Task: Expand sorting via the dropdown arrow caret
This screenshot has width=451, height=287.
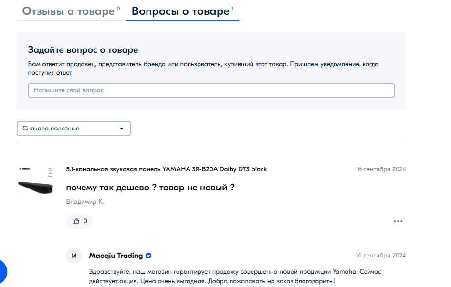Action: pyautogui.click(x=121, y=129)
